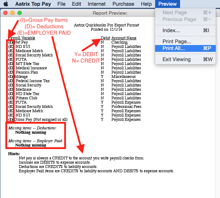This screenshot has height=198, width=220.
Task: Click 'Printed on 12/1/14' text
Action: pos(107,29)
